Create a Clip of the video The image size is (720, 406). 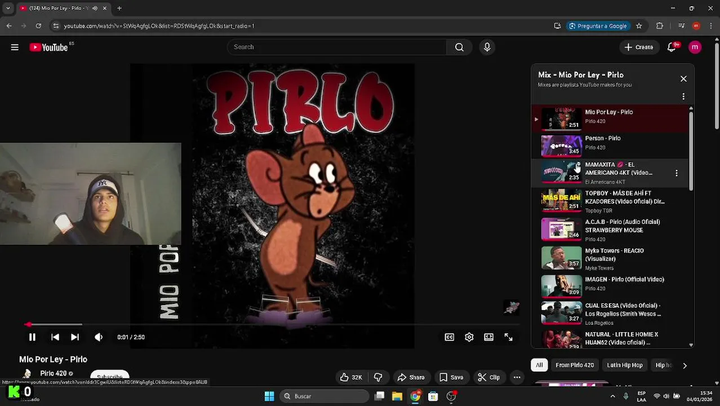[x=488, y=377]
